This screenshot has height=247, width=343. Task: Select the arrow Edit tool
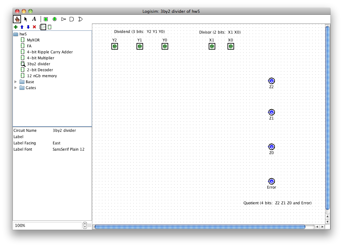coord(26,19)
